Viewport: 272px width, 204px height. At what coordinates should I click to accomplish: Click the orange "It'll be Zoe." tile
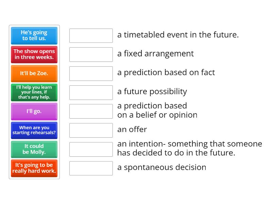pos(34,73)
